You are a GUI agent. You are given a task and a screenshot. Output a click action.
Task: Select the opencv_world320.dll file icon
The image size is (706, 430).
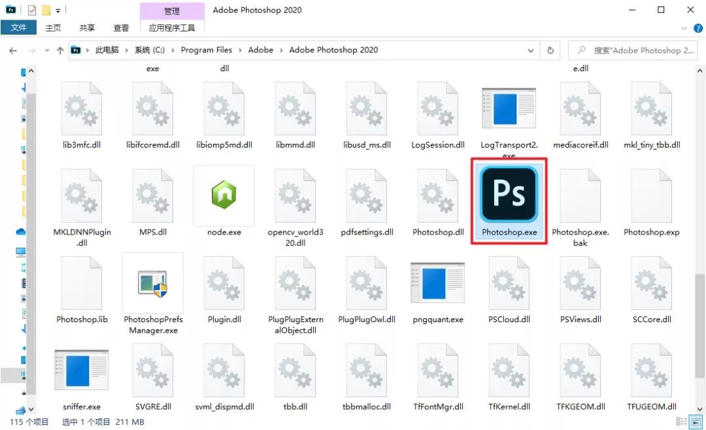point(295,195)
